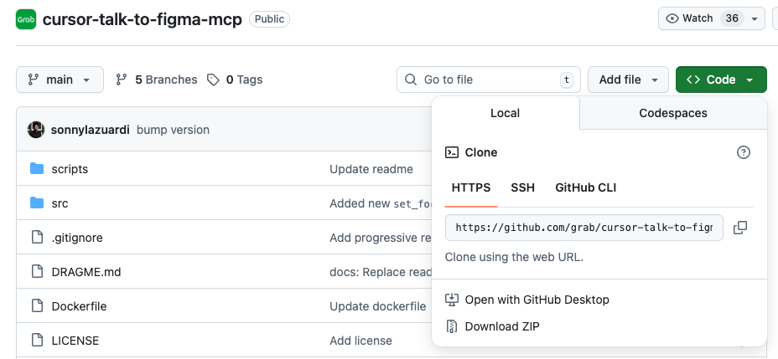Open the cursor-talk-to-figma-mcp repository title

[142, 19]
